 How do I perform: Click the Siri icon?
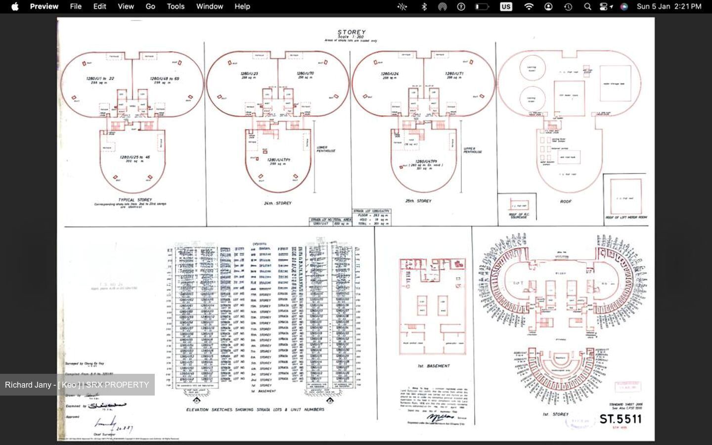click(624, 6)
